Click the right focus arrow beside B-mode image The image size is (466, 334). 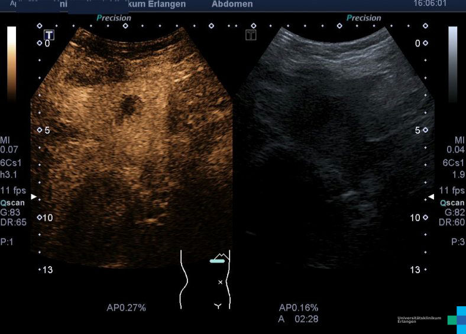point(431,197)
